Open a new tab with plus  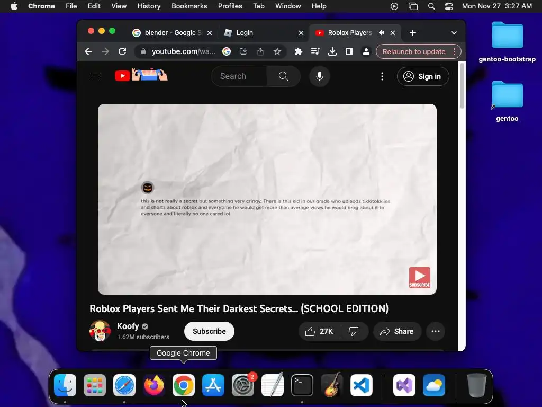412,32
